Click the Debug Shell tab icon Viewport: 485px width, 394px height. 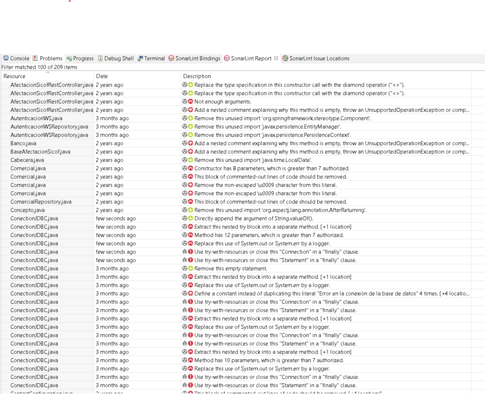tap(100, 58)
